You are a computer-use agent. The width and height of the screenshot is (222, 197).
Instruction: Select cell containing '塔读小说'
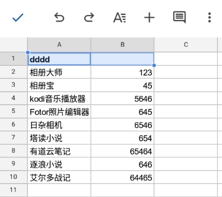tap(59, 137)
